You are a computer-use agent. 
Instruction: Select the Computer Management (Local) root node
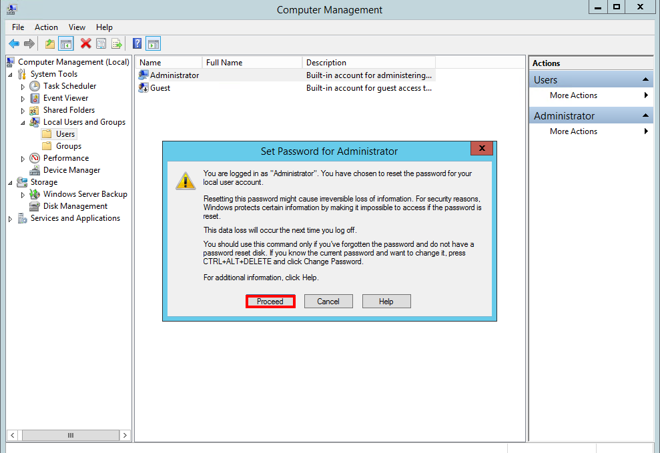tap(73, 62)
